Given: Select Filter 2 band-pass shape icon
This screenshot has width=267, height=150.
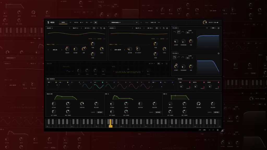Looking at the screenshot, I should click(183, 58).
